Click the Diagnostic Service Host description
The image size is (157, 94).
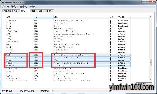(66, 79)
